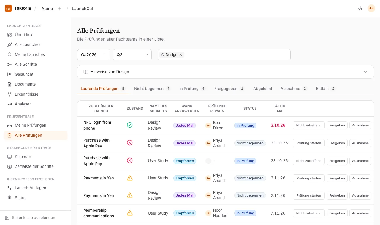Click Nicht zutreffend for NFC login row
The image size is (380, 225).
coord(309,125)
